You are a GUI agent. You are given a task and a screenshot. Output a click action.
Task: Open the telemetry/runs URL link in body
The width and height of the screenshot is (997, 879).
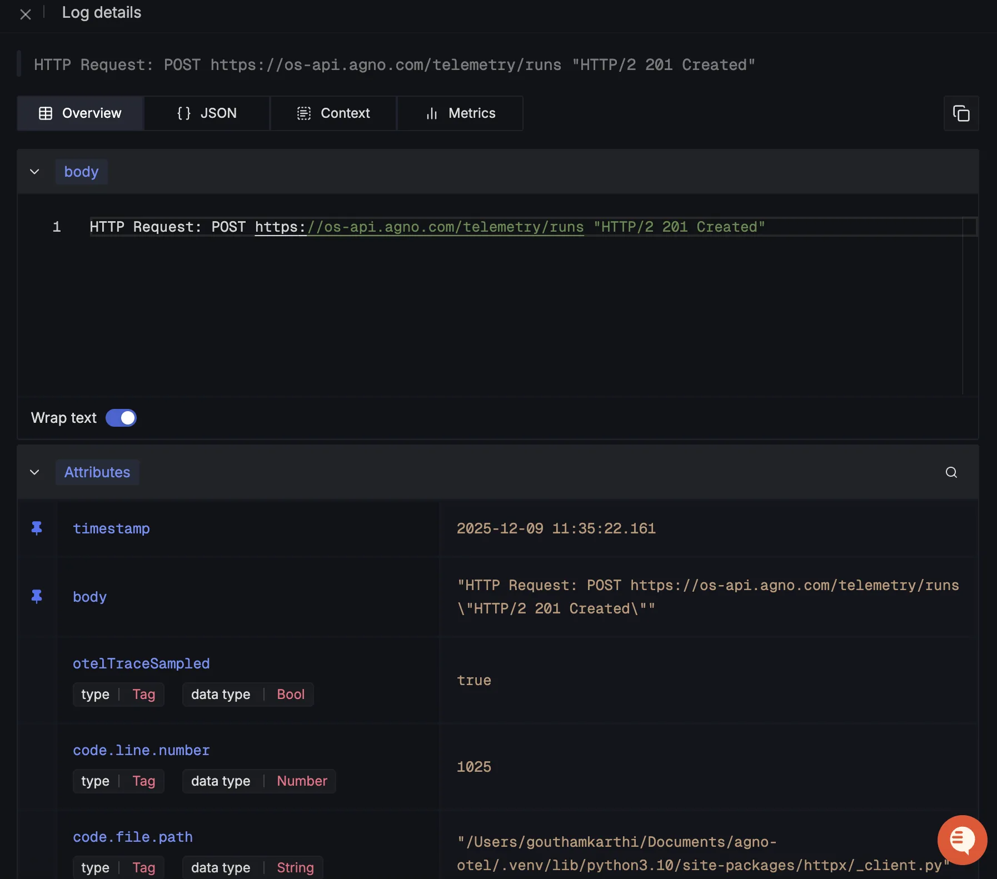[x=419, y=227]
